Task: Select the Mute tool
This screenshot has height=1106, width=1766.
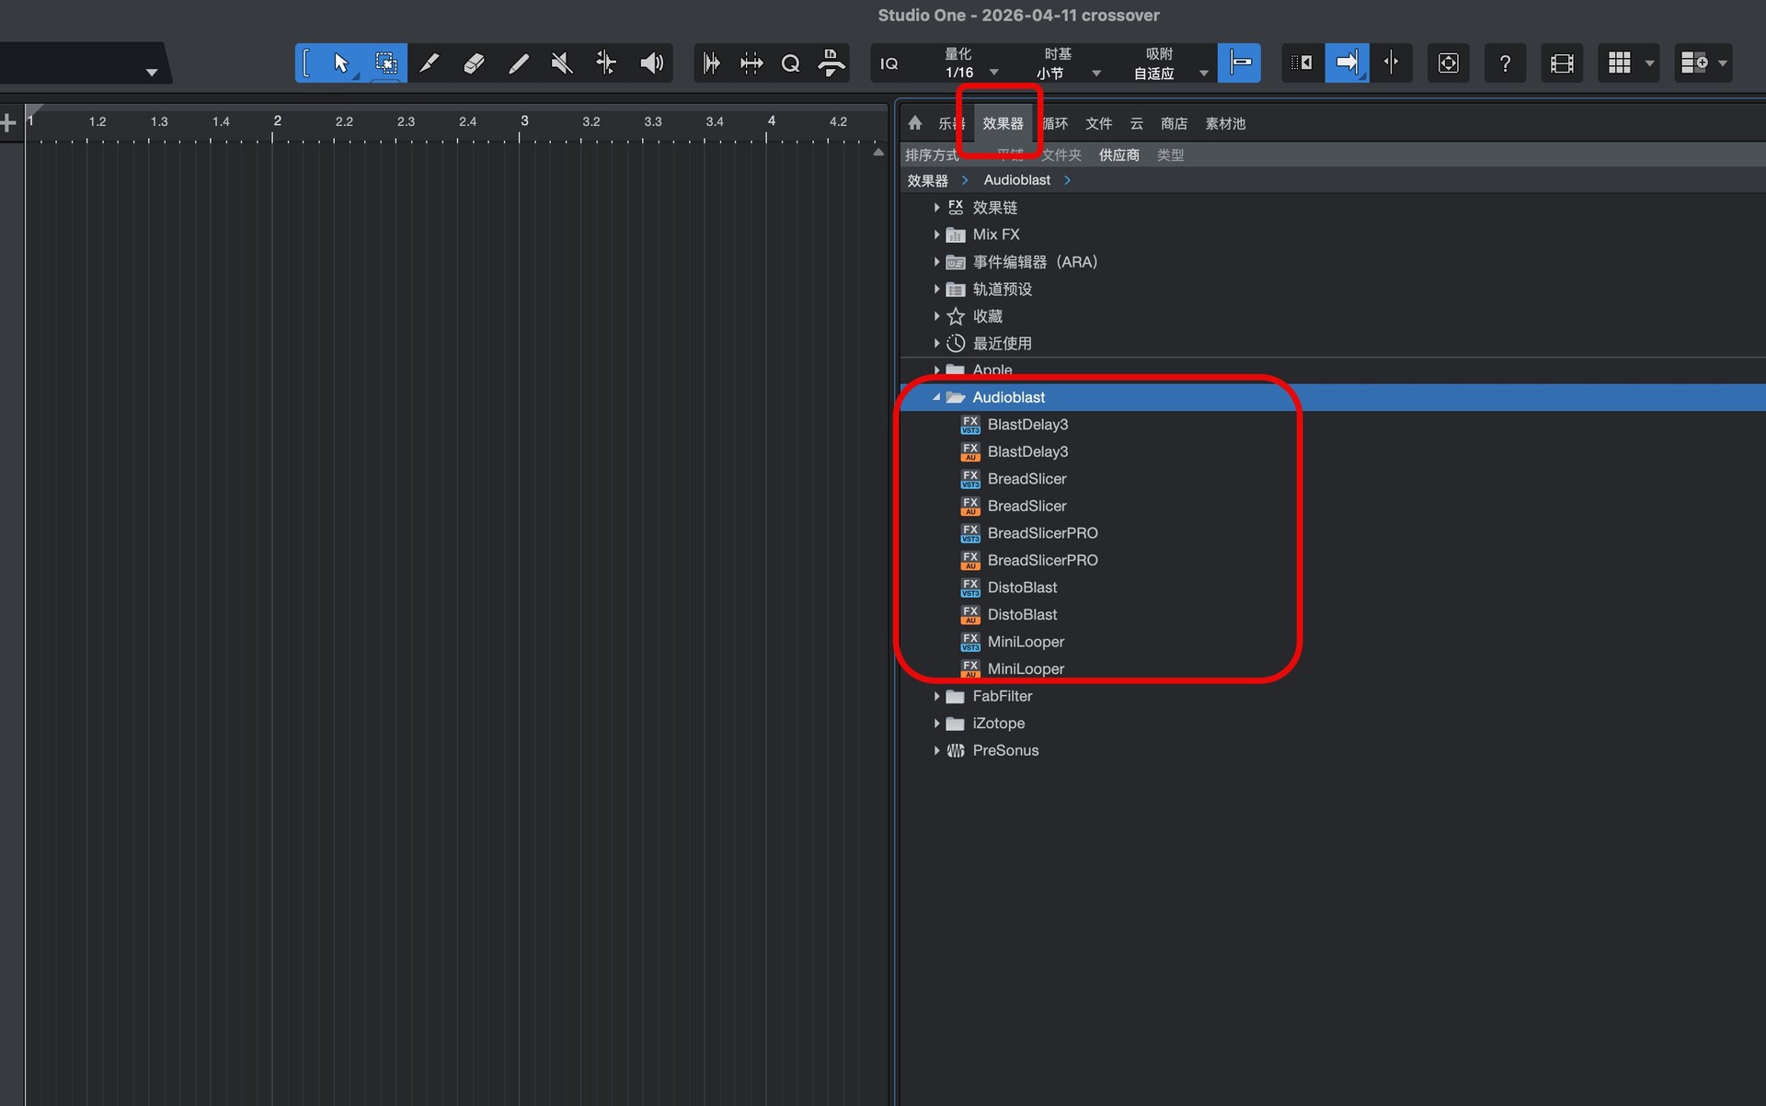Action: pyautogui.click(x=562, y=63)
